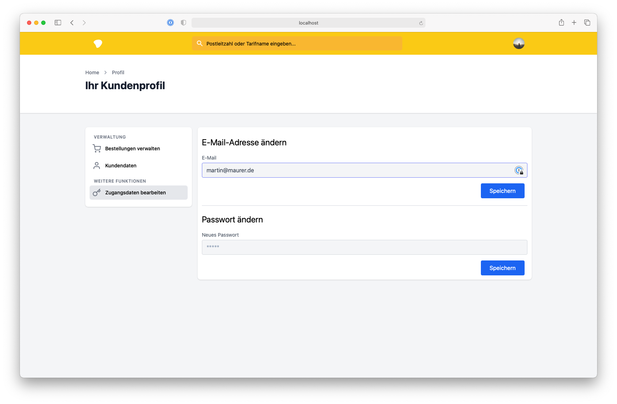Save the password with its Speichern button
This screenshot has height=404, width=617.
(x=503, y=268)
